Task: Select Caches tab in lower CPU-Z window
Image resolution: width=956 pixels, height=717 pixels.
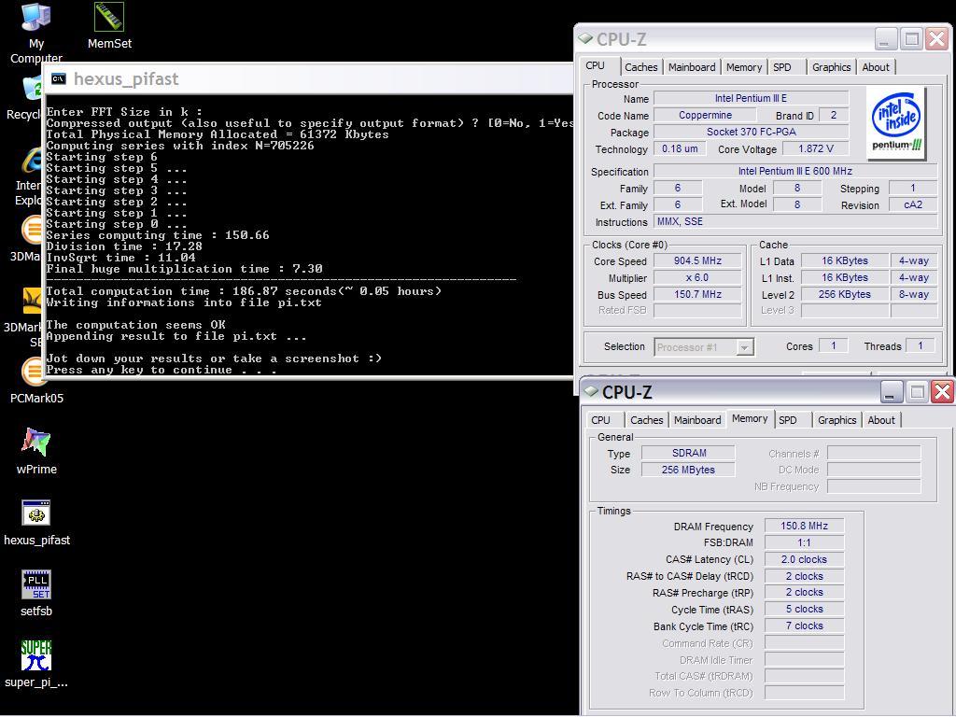Action: coord(646,420)
